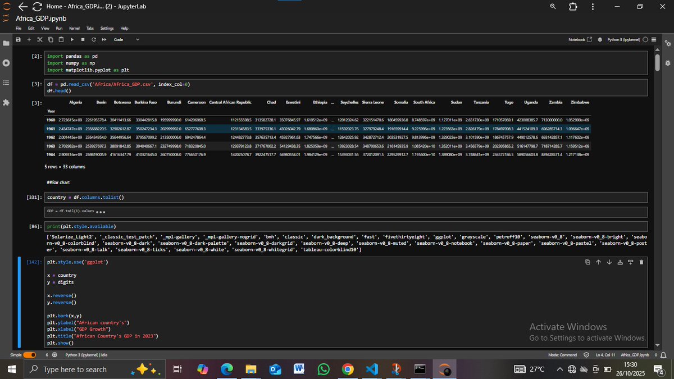
Task: Open Google Chrome from taskbar
Action: click(348, 369)
